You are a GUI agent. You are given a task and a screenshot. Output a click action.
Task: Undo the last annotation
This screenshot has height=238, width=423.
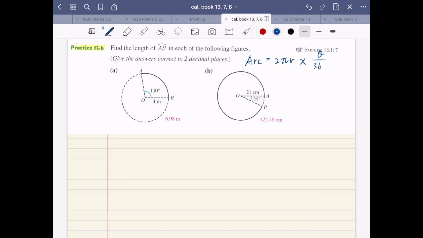click(309, 7)
